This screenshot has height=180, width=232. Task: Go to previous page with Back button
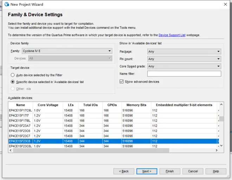click(124, 171)
